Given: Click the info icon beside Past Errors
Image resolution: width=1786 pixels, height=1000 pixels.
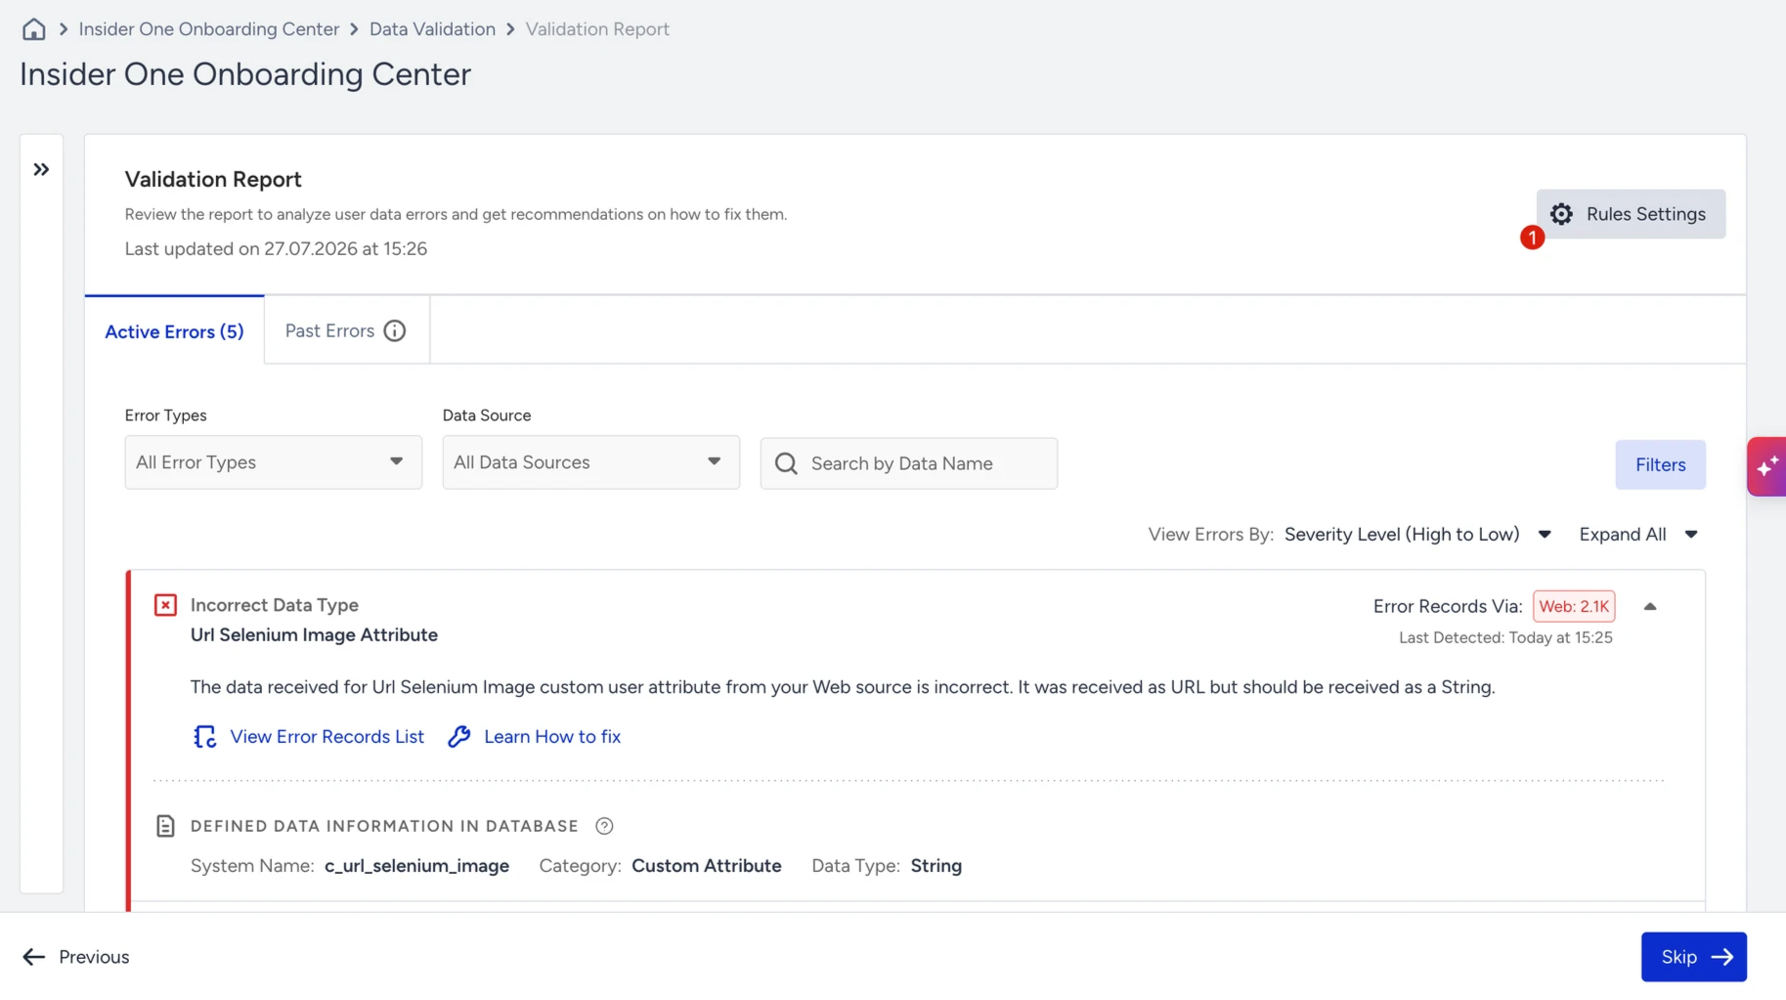Looking at the screenshot, I should [395, 331].
